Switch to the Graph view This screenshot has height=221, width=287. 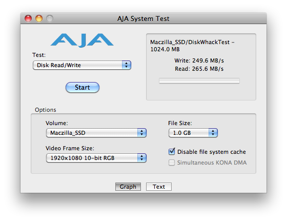[x=128, y=187]
